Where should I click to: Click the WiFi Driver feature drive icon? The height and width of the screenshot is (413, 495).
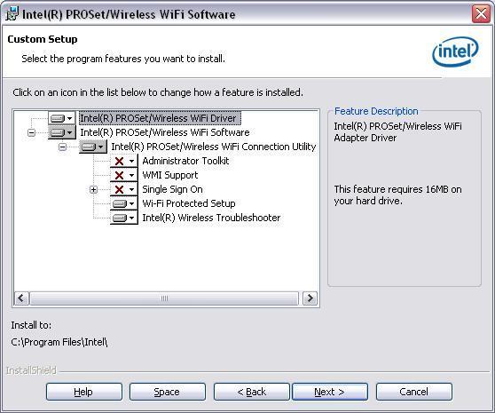(x=61, y=118)
